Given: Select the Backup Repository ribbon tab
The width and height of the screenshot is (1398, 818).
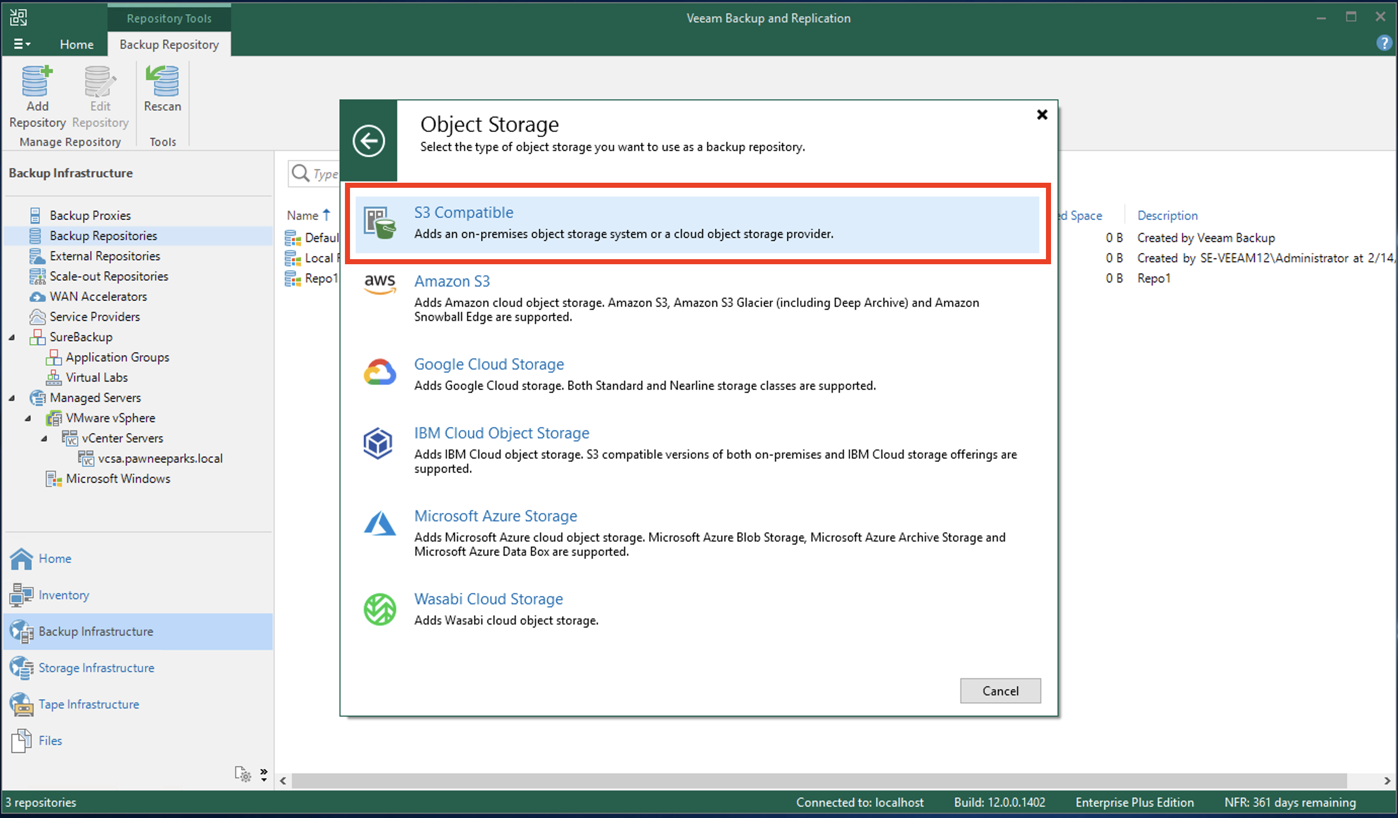Looking at the screenshot, I should [x=169, y=45].
